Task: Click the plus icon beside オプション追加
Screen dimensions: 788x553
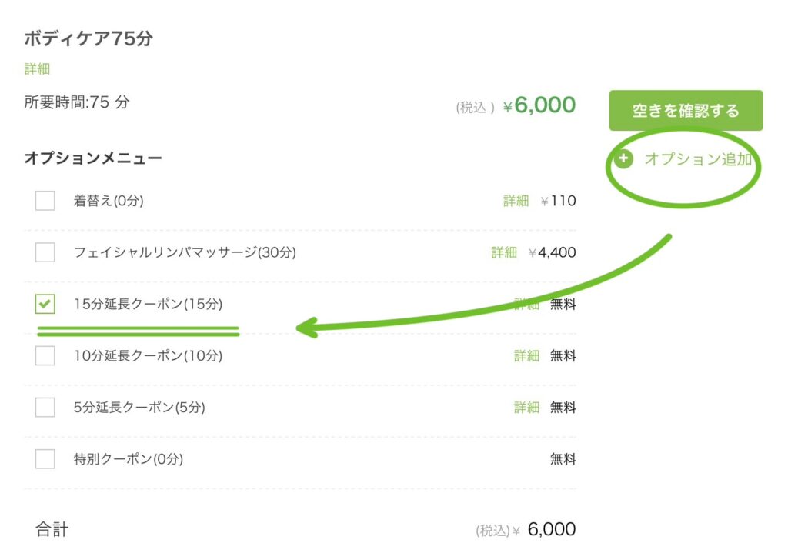Action: pos(623,159)
